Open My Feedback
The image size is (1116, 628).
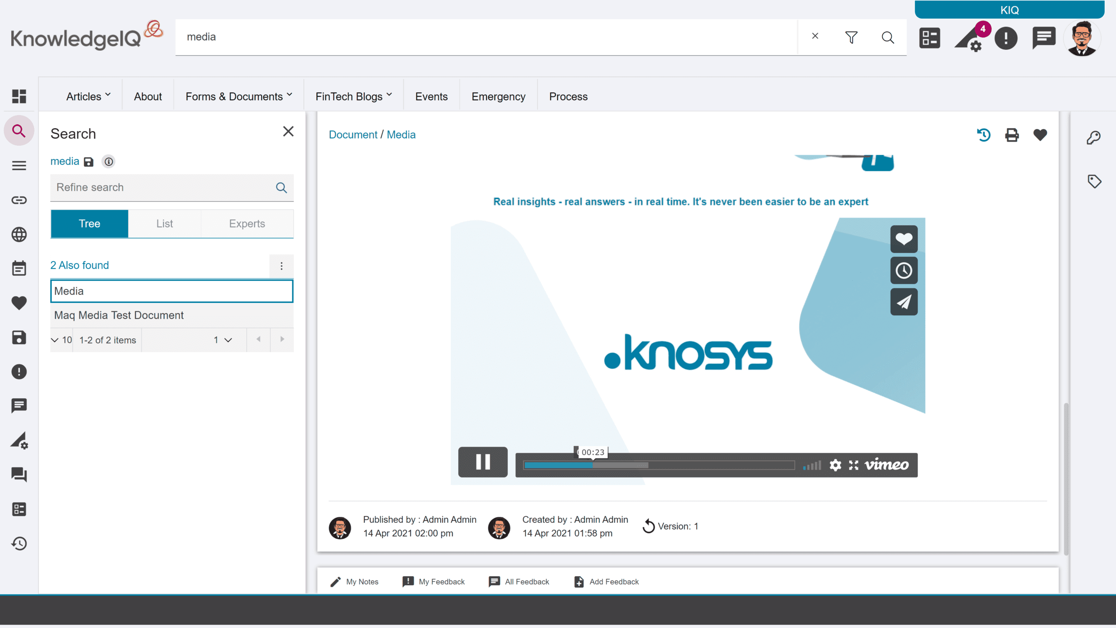(x=434, y=582)
